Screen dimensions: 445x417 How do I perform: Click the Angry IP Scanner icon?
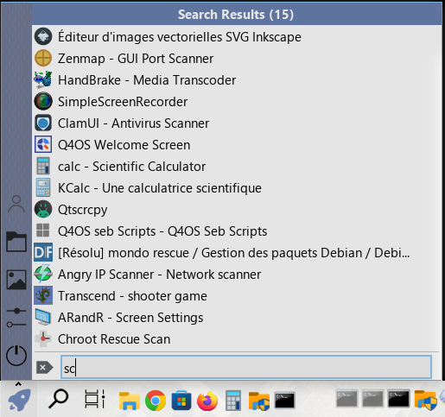(43, 274)
